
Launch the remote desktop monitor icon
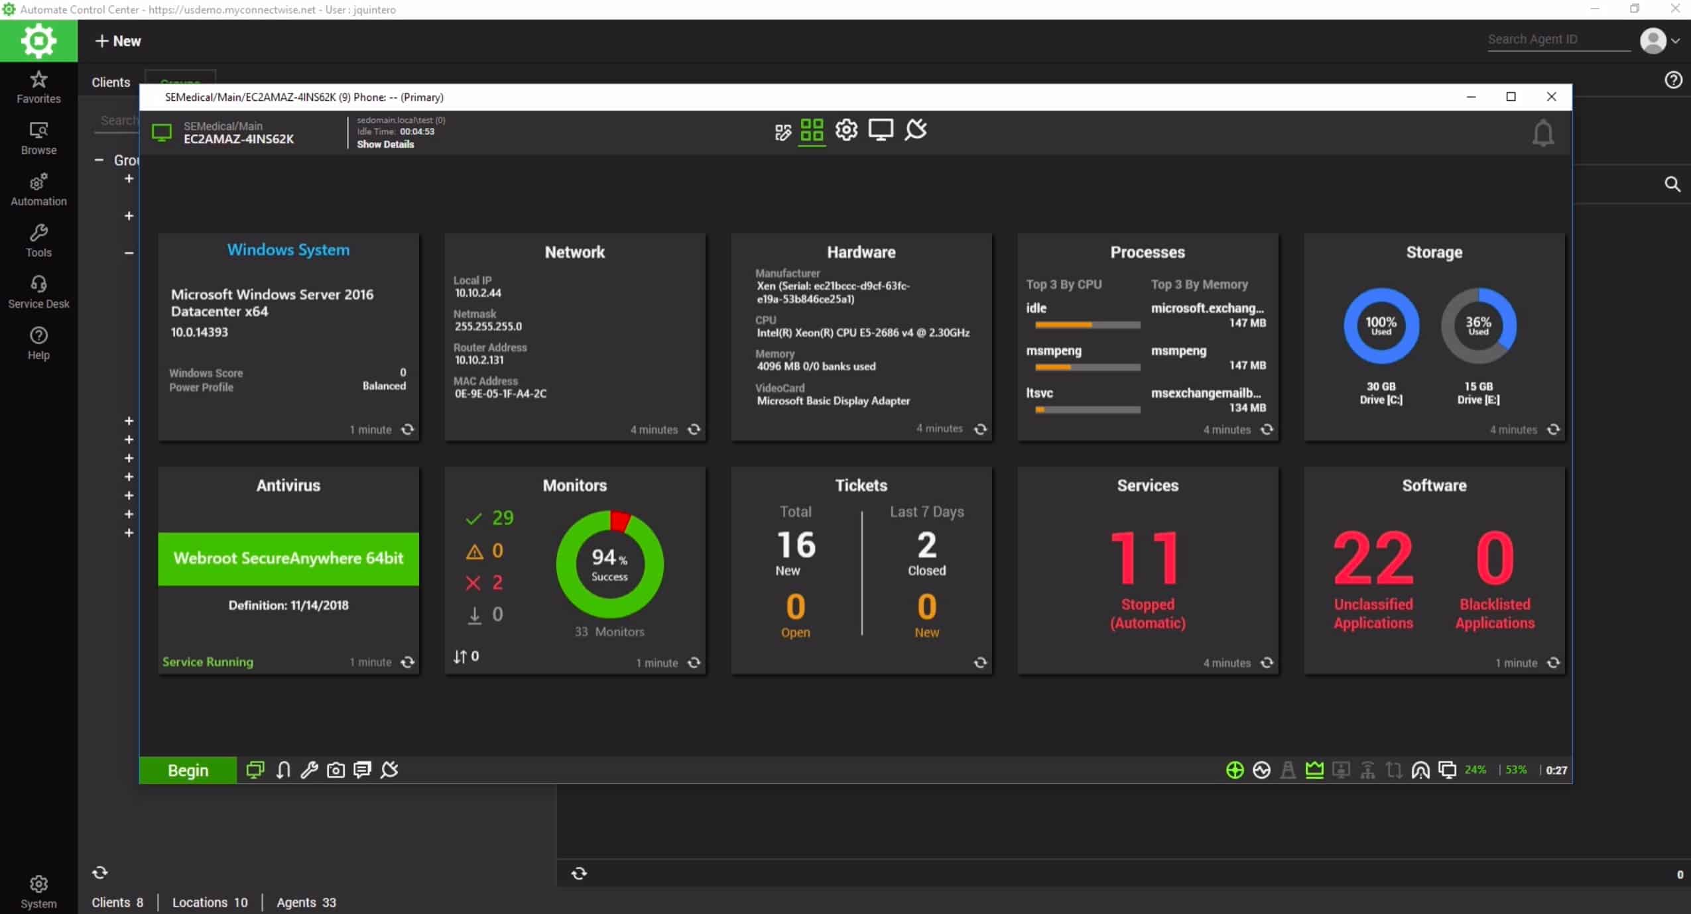click(881, 130)
